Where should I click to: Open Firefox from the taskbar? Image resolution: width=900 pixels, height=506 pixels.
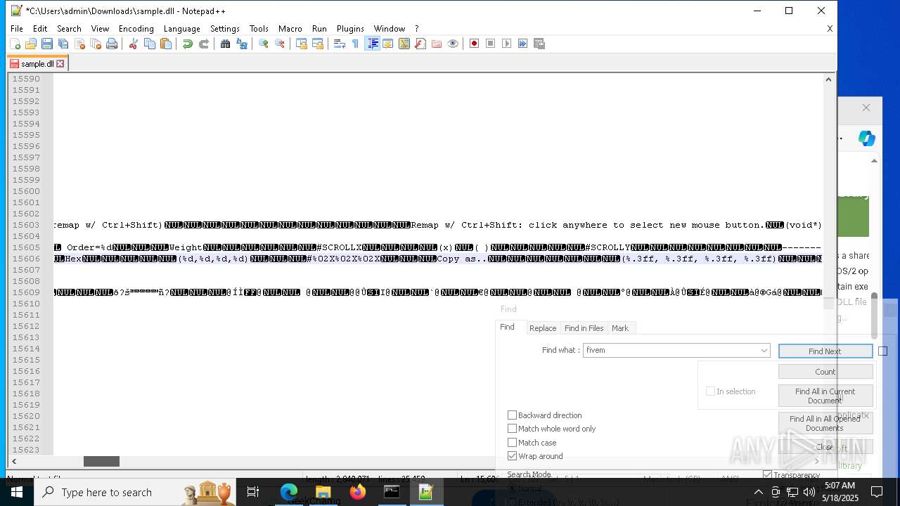pos(357,492)
